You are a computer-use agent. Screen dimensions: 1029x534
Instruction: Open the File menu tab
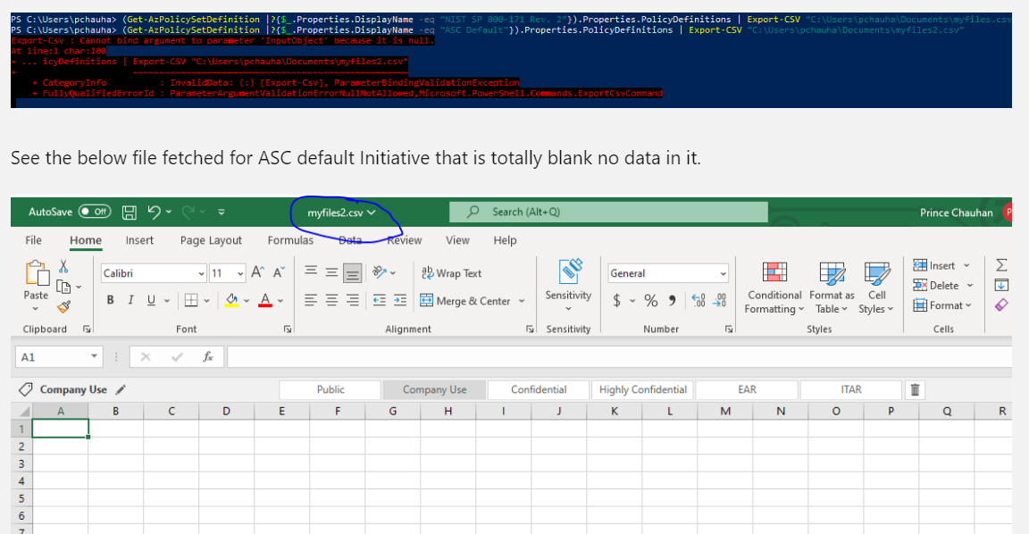(x=33, y=240)
